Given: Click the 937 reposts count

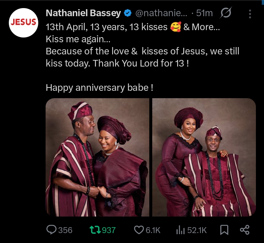Looking at the screenshot, I should [x=109, y=230].
